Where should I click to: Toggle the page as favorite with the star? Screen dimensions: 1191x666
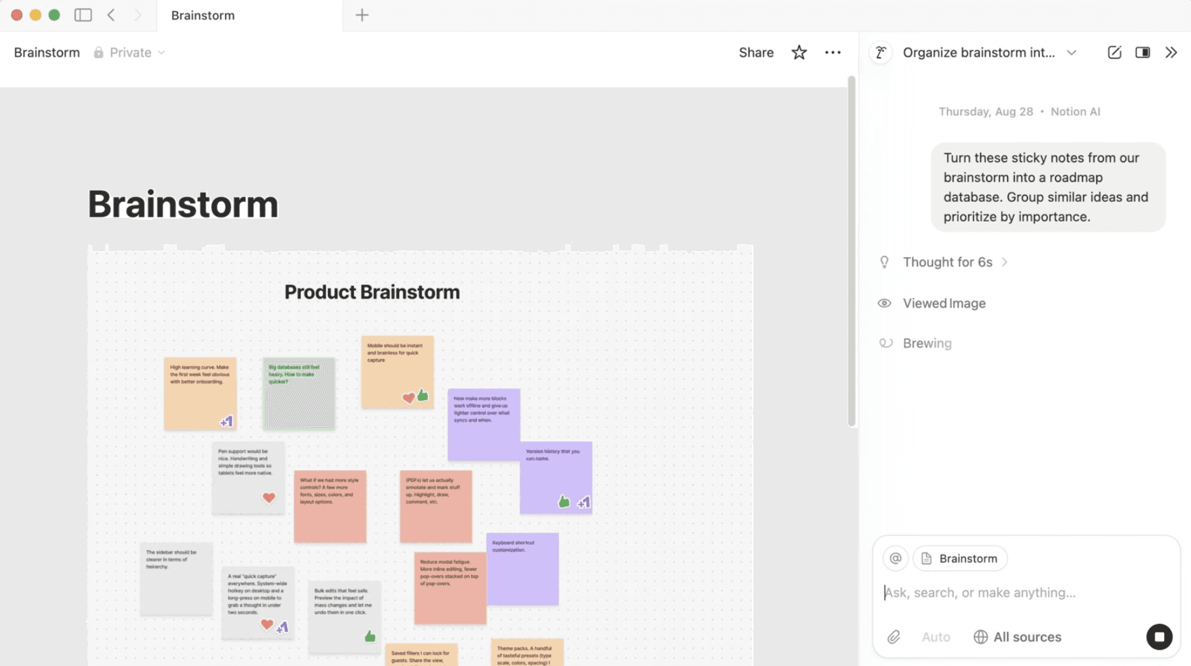coord(799,52)
